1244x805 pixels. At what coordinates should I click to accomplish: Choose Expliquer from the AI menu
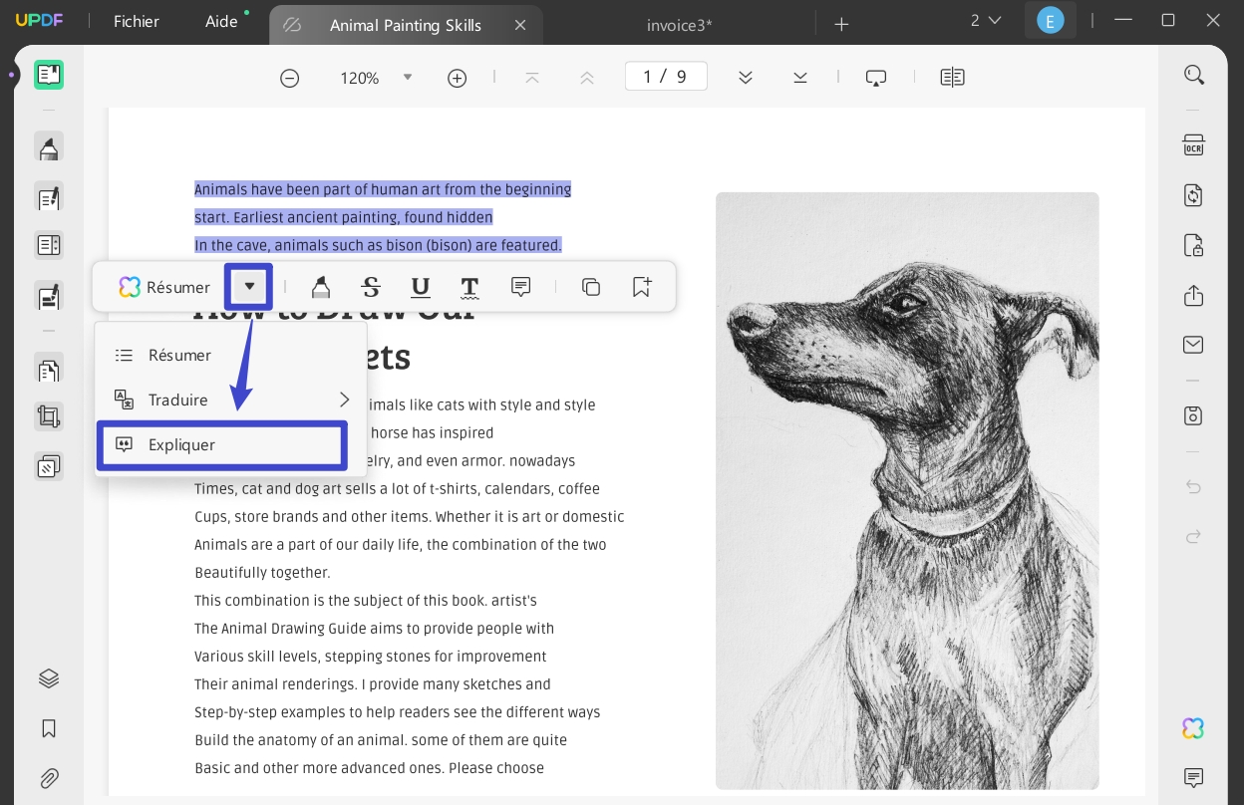tap(222, 444)
